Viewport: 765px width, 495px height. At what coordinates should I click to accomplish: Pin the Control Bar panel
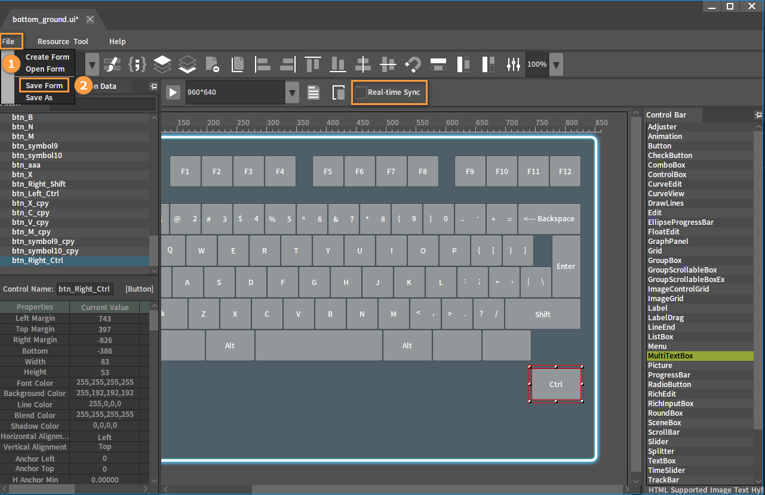click(x=758, y=115)
